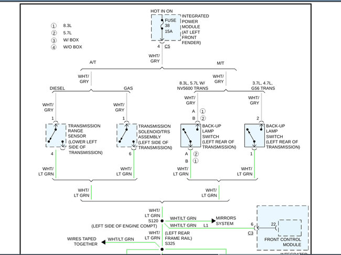Click the underlined C3 connector label
The width and height of the screenshot is (341, 255).
[251, 233]
